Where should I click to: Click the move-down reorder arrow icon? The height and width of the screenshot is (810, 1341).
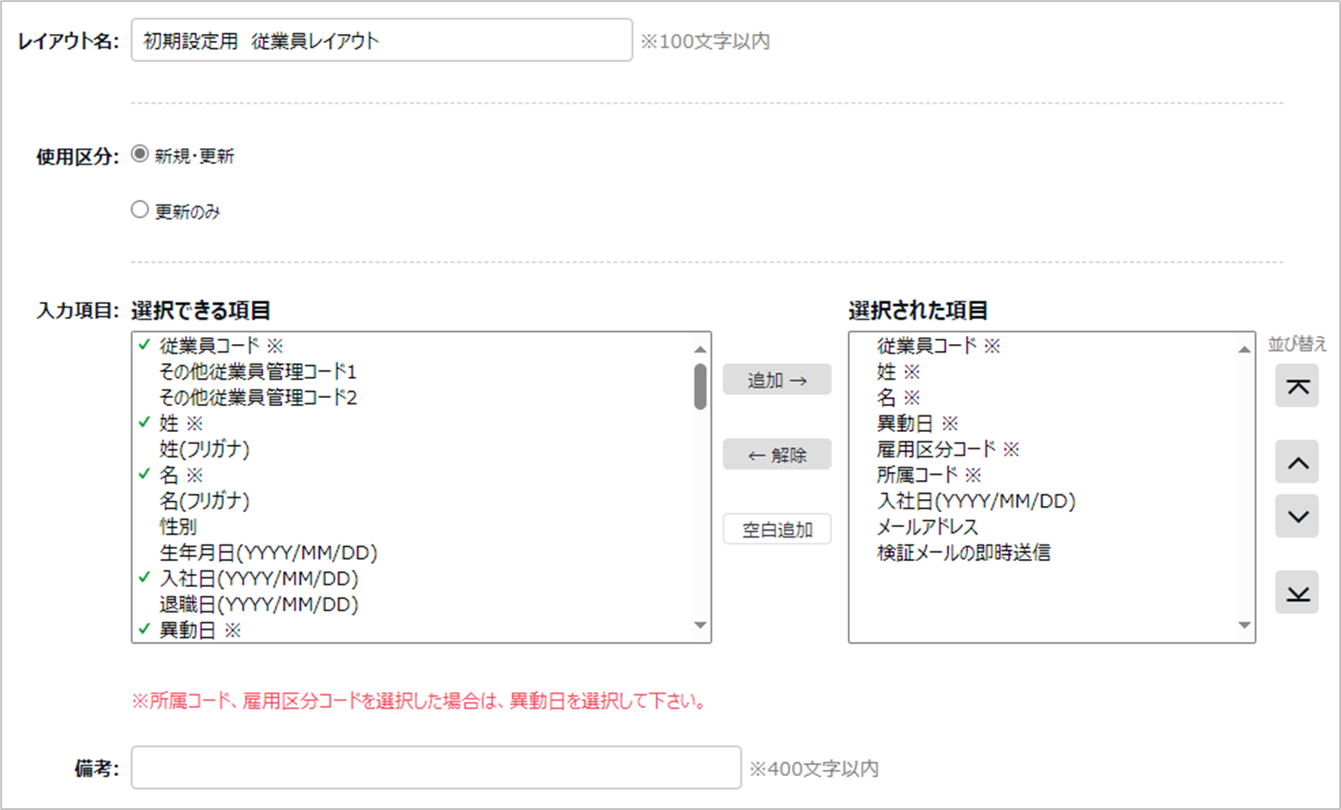(x=1297, y=516)
